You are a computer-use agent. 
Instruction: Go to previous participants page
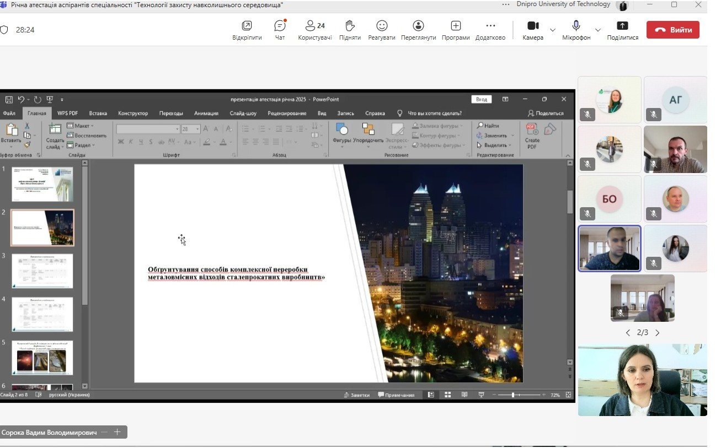tap(628, 333)
